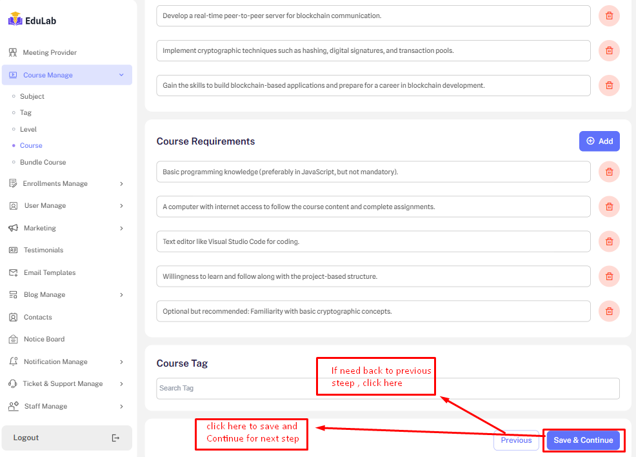Open the Subject submenu item
Image resolution: width=636 pixels, height=457 pixels.
tap(32, 96)
